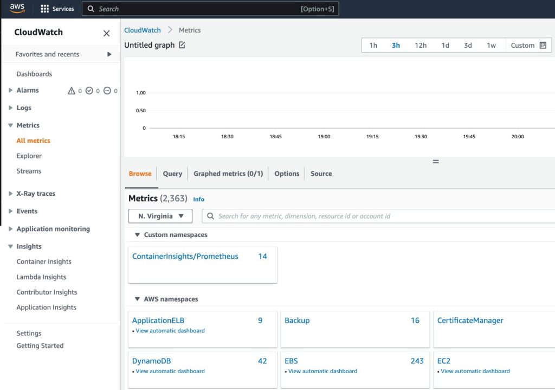Open Application Insights
Viewport: 555px width, 390px height.
pos(47,308)
